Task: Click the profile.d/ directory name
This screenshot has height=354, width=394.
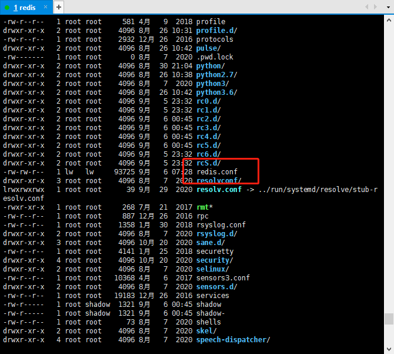Action: pyautogui.click(x=216, y=31)
